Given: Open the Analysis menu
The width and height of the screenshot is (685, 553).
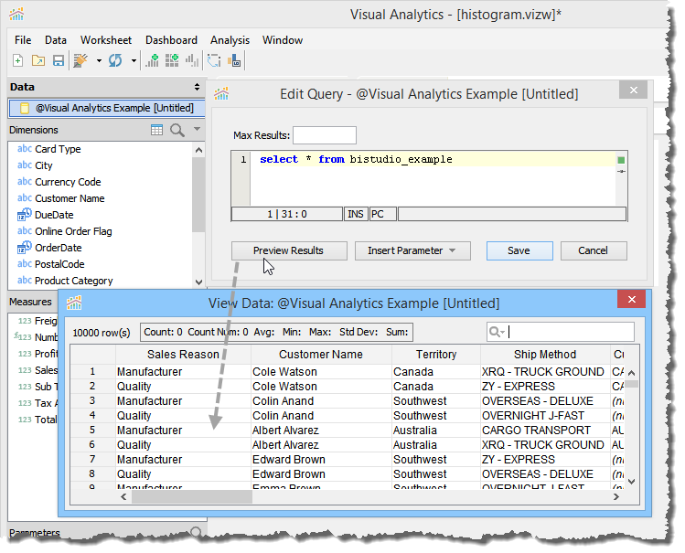Looking at the screenshot, I should [x=230, y=40].
